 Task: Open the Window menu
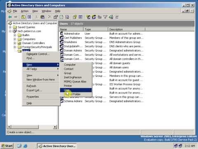[x=46, y=11]
